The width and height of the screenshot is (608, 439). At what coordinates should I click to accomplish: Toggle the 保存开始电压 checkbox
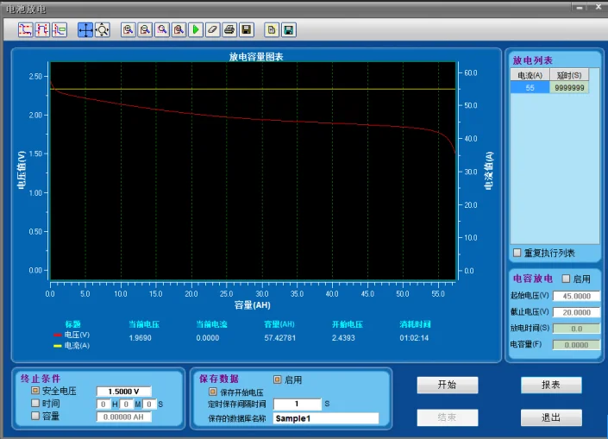tap(213, 392)
